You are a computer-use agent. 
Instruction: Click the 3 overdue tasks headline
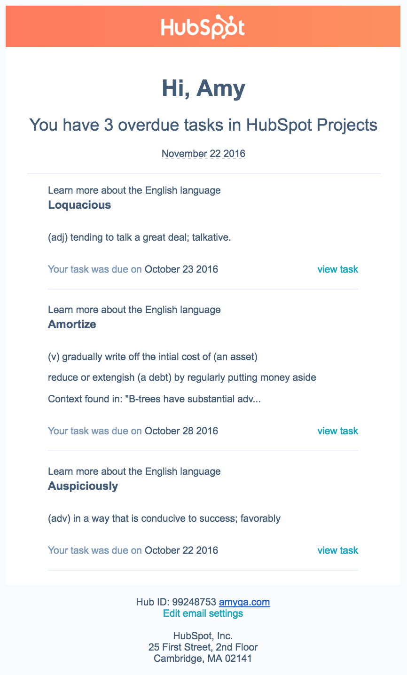tap(203, 125)
